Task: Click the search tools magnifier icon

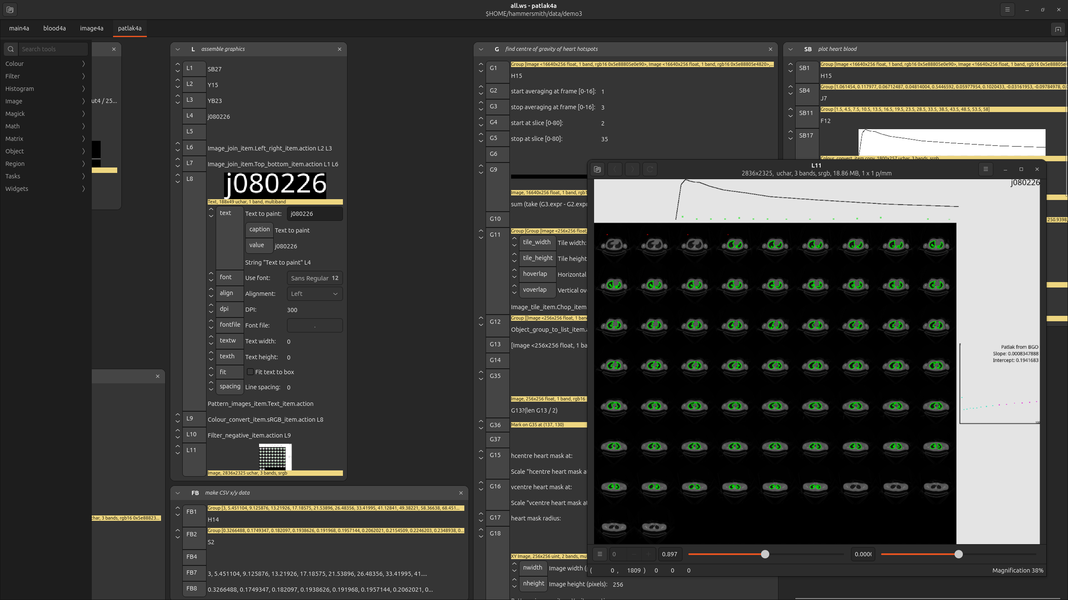Action: pos(11,49)
